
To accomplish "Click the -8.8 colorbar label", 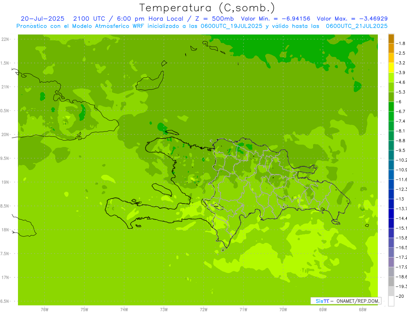I will (401, 141).
